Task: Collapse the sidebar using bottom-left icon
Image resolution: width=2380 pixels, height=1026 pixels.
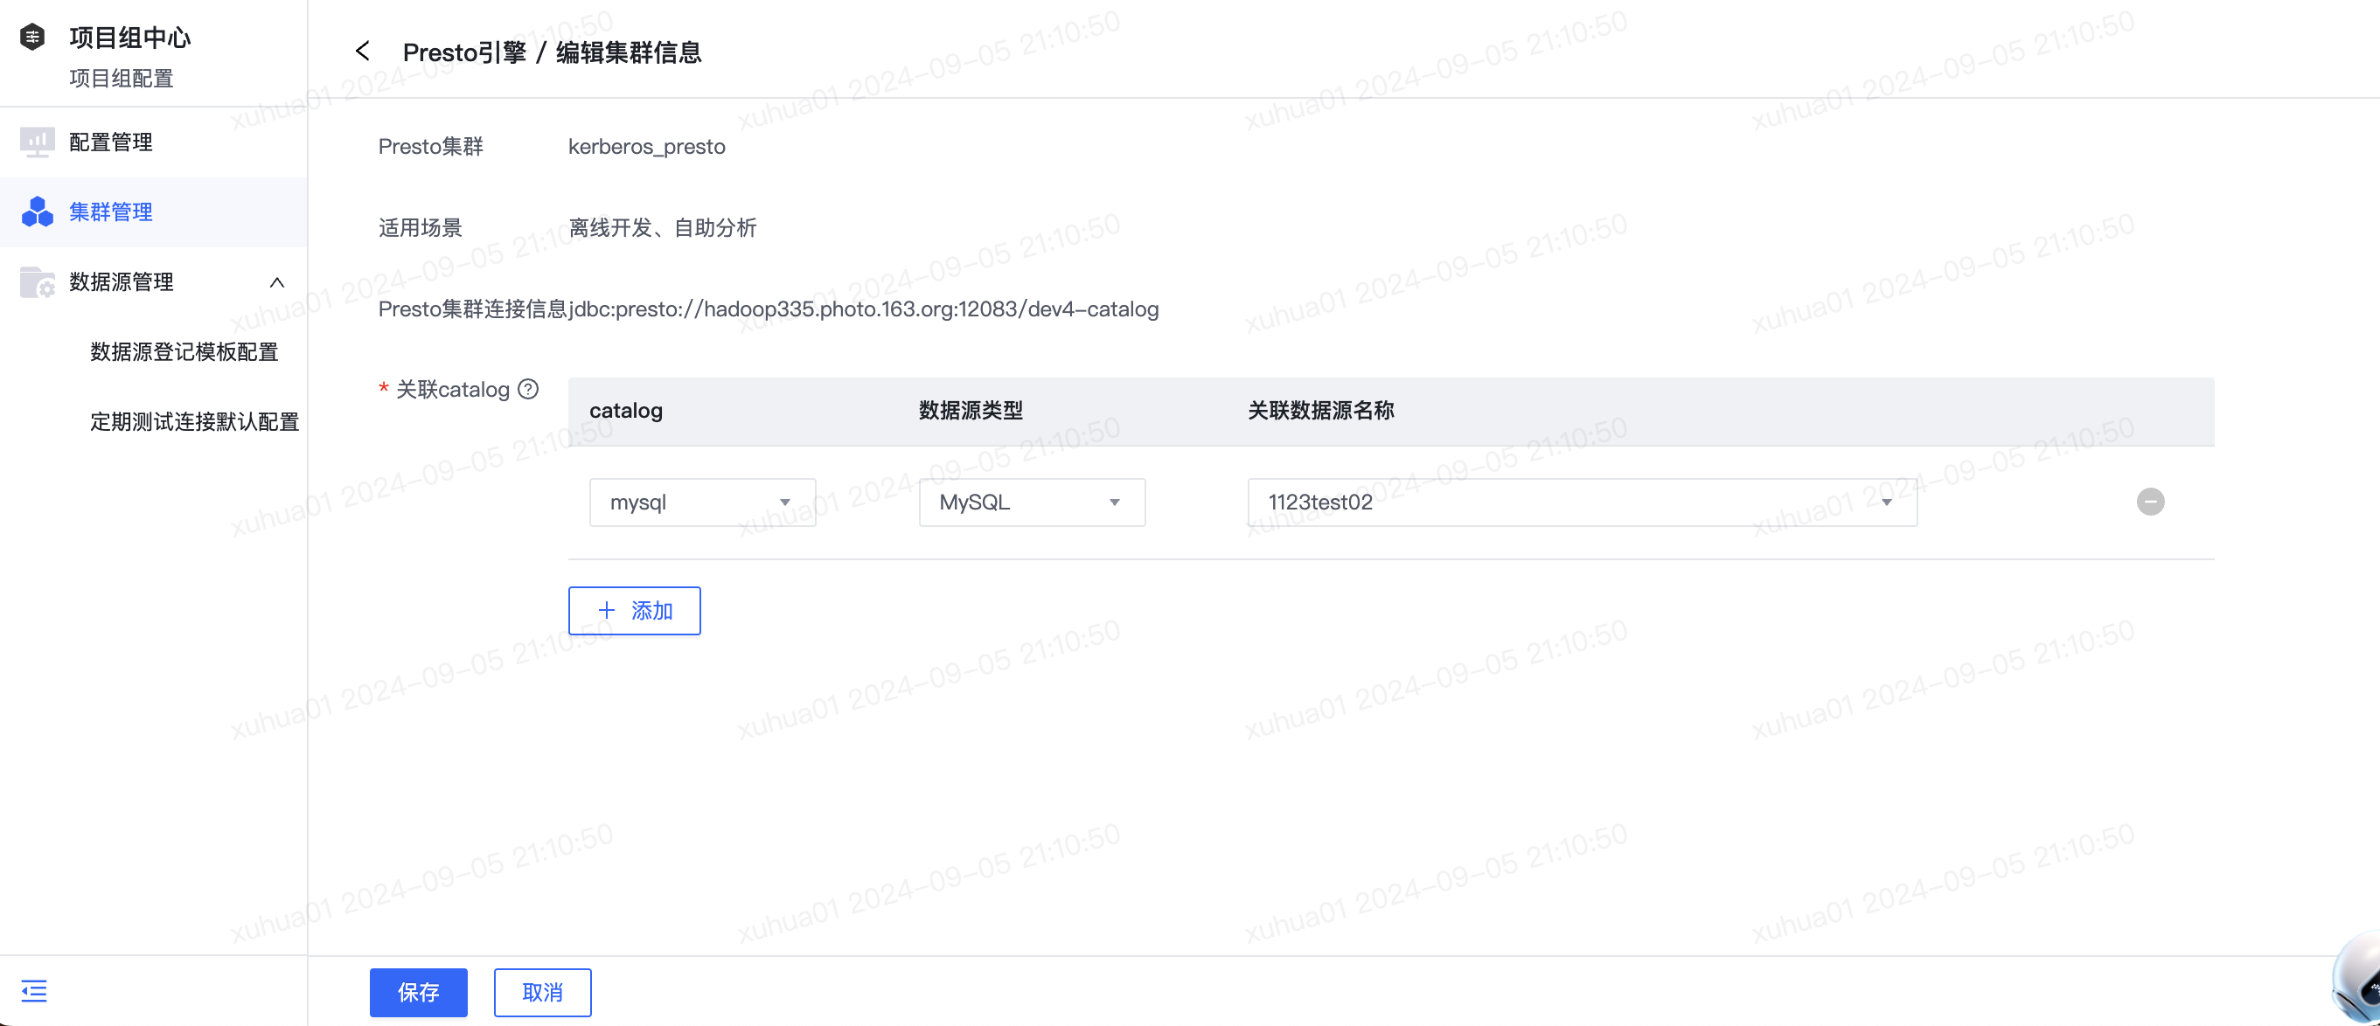Action: 34,991
